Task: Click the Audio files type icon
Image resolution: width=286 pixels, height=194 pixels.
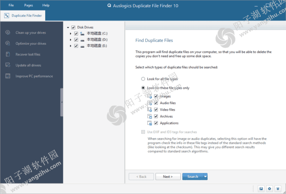Action: pyautogui.click(x=150, y=103)
